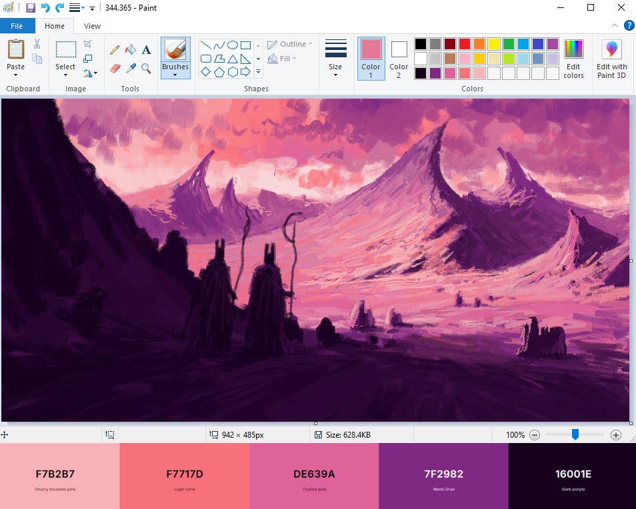636x509 pixels.
Task: Click the rectangular selection box icon
Action: point(65,49)
